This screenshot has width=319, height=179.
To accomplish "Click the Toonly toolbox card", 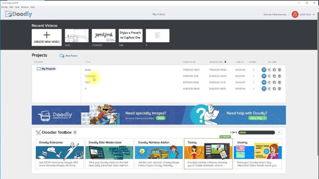I will 208,154.
